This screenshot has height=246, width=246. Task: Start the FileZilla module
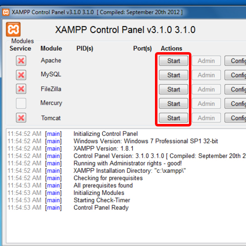pos(174,90)
